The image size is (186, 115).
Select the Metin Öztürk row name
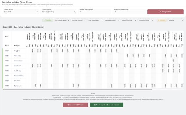click(x=17, y=66)
